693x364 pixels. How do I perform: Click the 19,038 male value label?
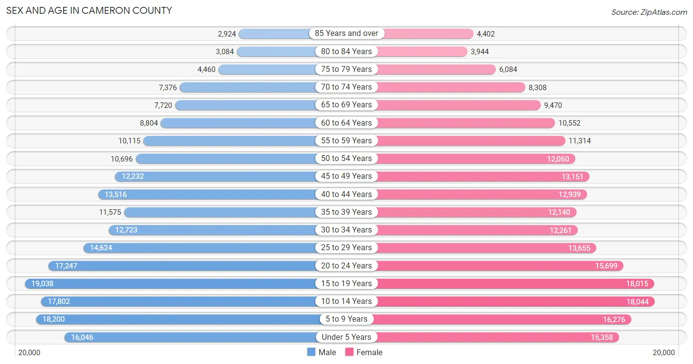coord(42,284)
